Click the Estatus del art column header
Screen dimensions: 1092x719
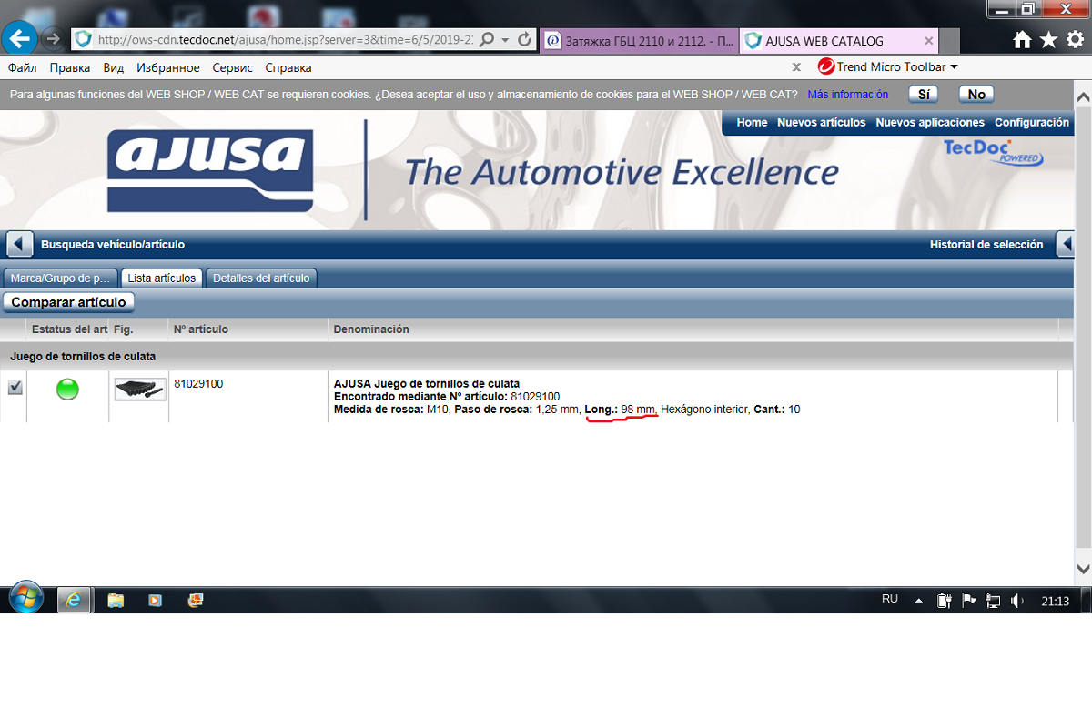69,329
